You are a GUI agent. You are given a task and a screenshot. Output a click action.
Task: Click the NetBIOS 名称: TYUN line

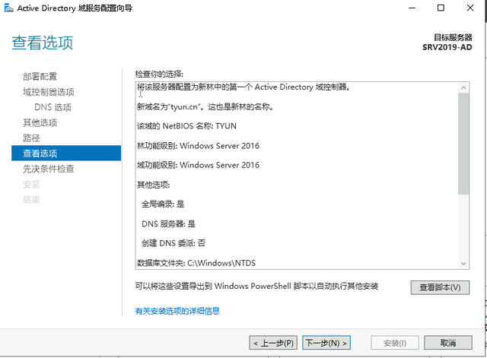186,126
